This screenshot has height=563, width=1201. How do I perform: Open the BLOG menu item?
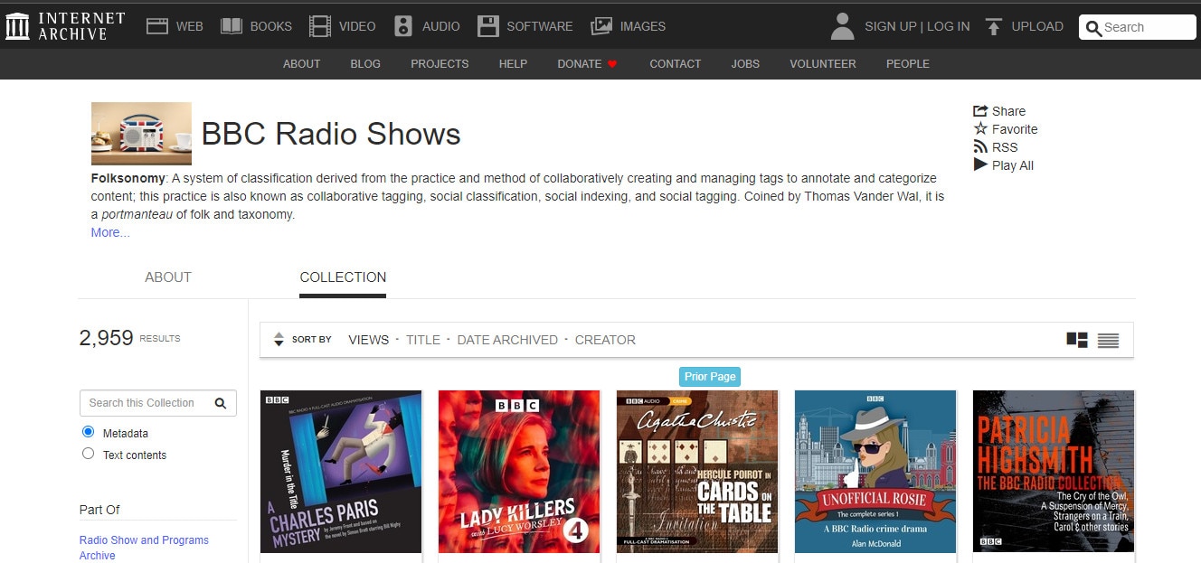365,64
